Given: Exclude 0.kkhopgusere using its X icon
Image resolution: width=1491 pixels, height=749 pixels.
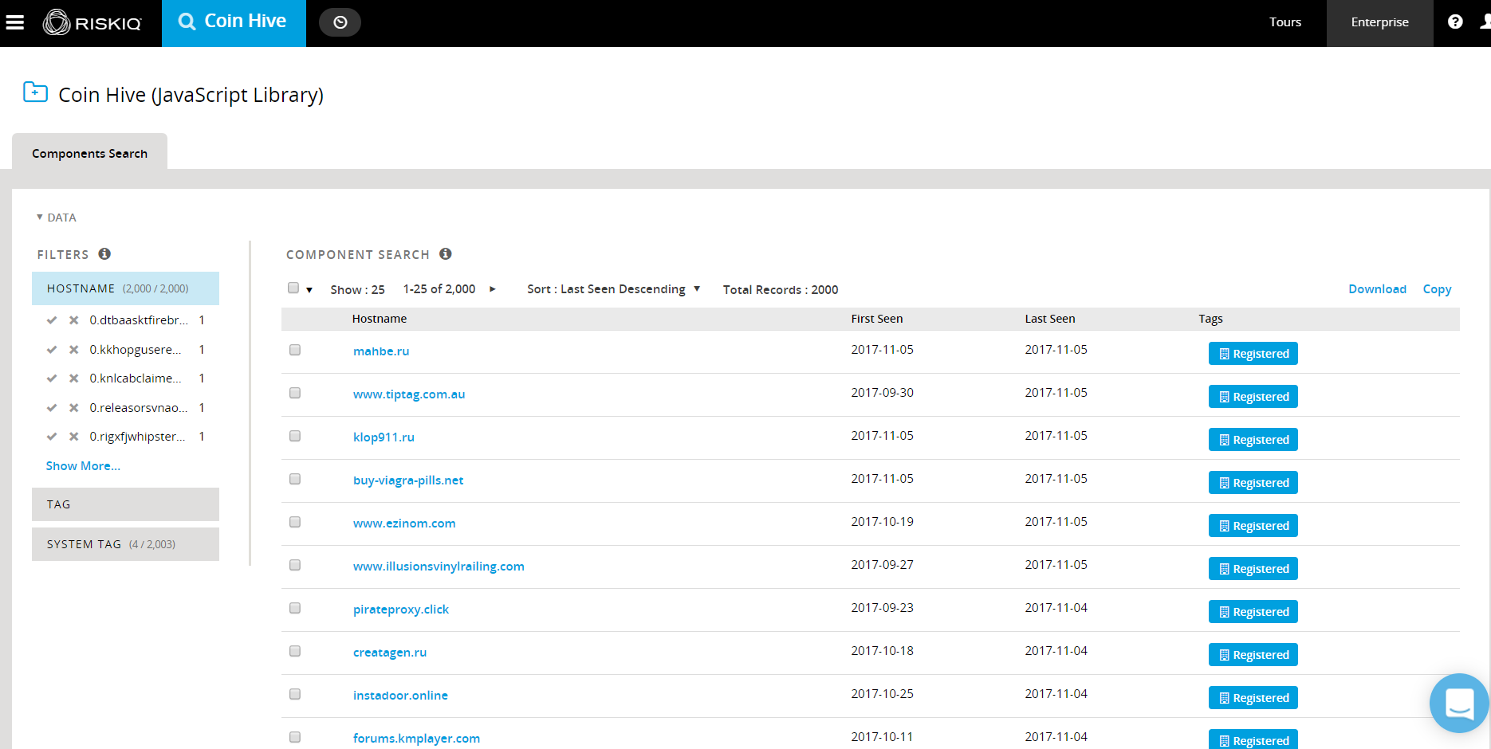Looking at the screenshot, I should coord(73,350).
